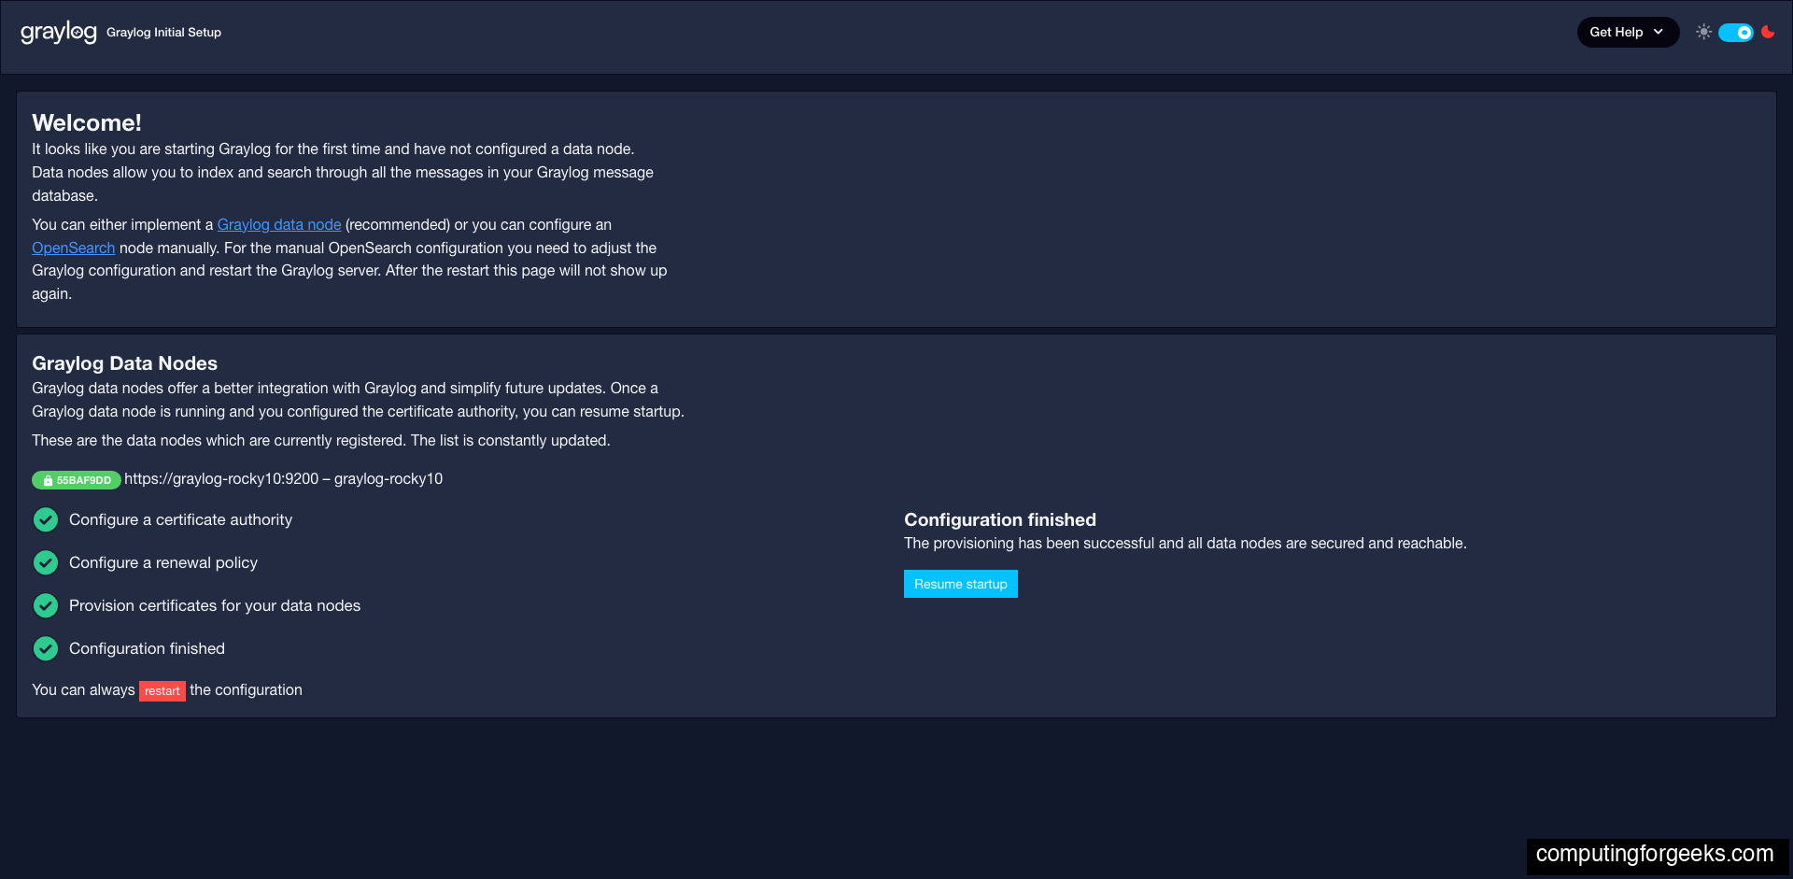Switch theme by clicking the blue toggle knob
The image size is (1793, 879).
pyautogui.click(x=1743, y=32)
